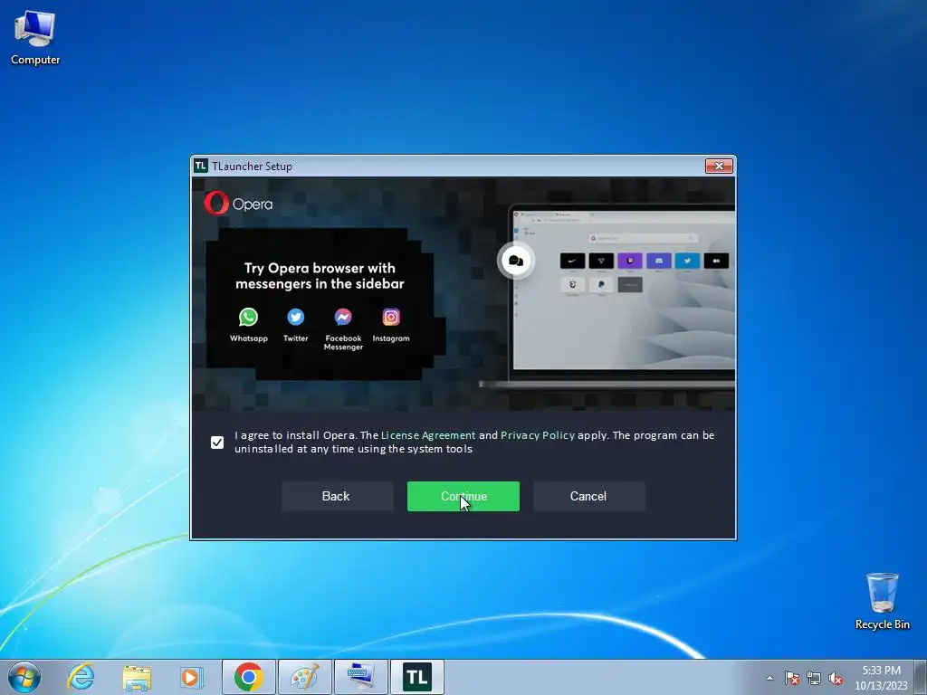Select TLauncher TL taskbar button

(x=416, y=677)
